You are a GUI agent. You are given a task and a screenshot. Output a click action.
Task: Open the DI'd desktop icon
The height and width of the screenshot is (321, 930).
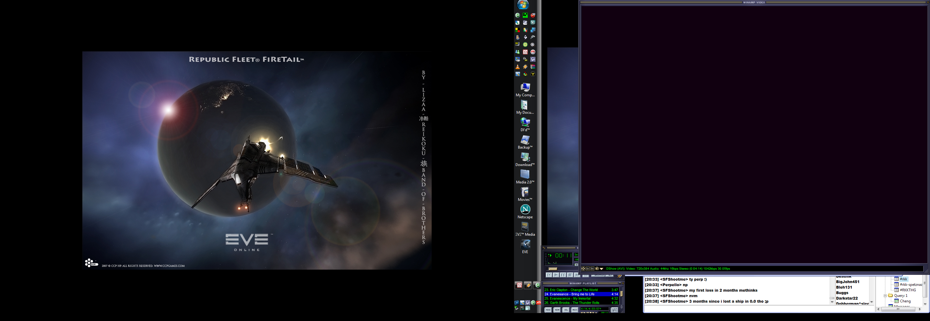(x=525, y=125)
